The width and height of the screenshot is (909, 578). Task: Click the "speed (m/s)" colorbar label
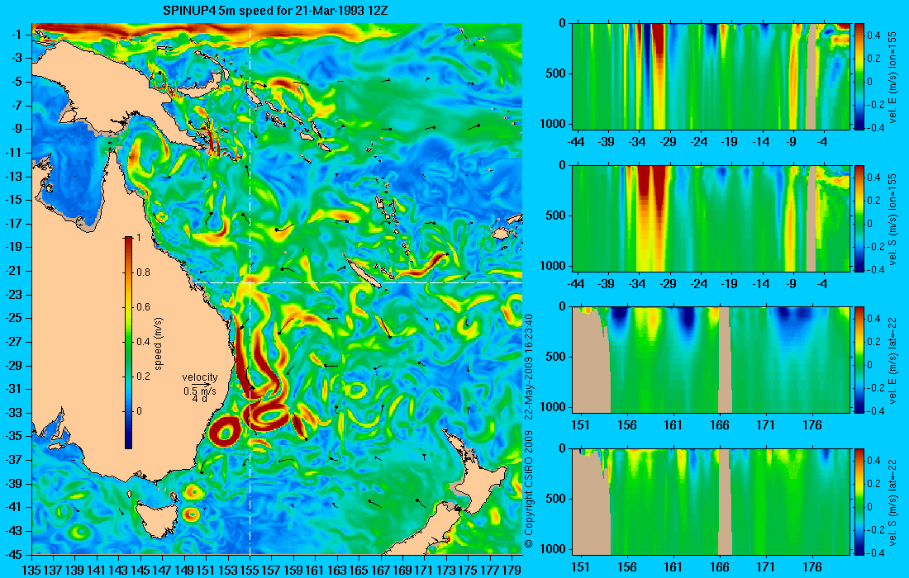(x=159, y=343)
